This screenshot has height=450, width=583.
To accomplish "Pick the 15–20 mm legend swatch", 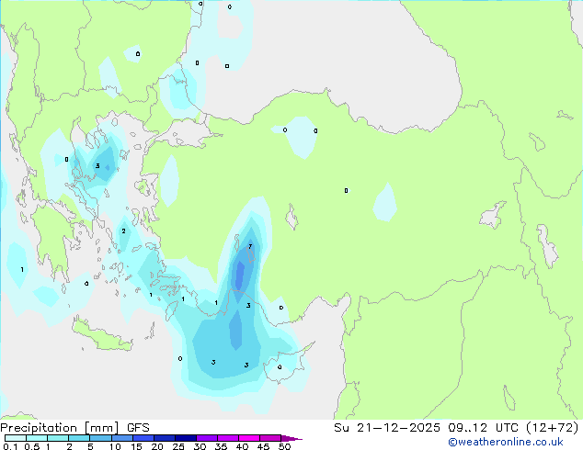I will point(143,438).
